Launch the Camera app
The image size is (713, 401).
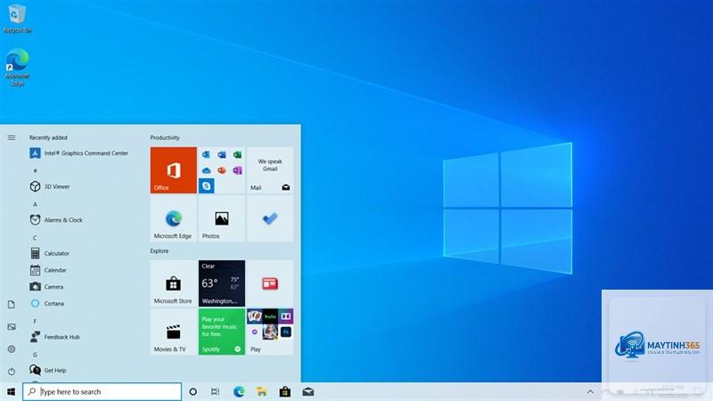click(47, 287)
